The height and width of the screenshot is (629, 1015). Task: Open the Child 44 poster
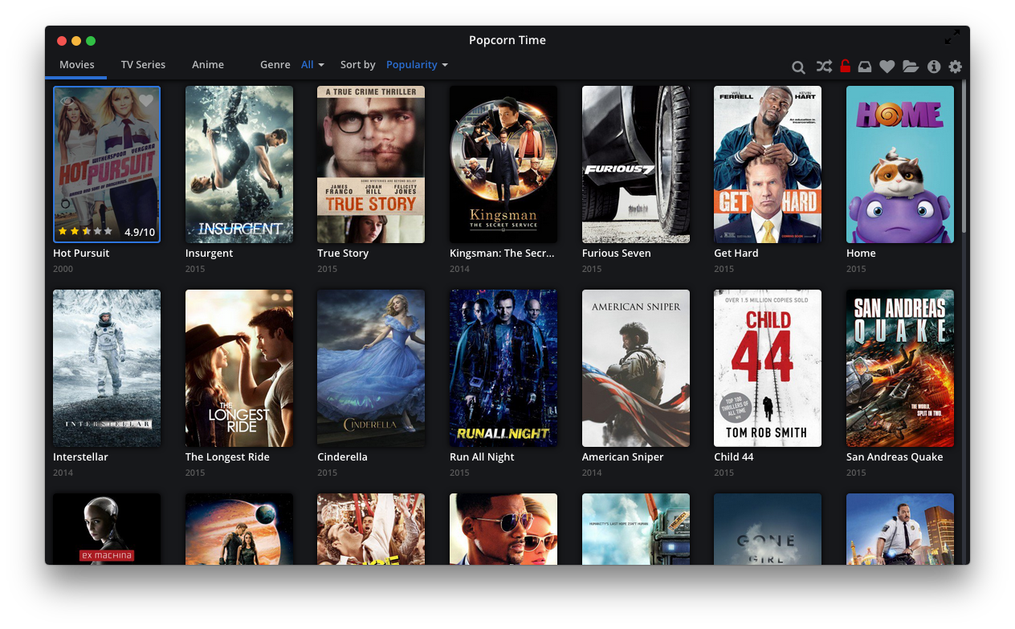(768, 368)
